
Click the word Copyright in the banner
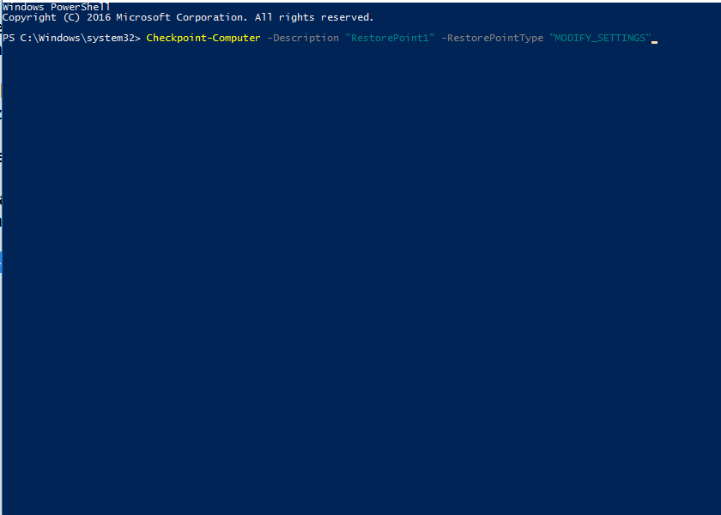(x=29, y=17)
